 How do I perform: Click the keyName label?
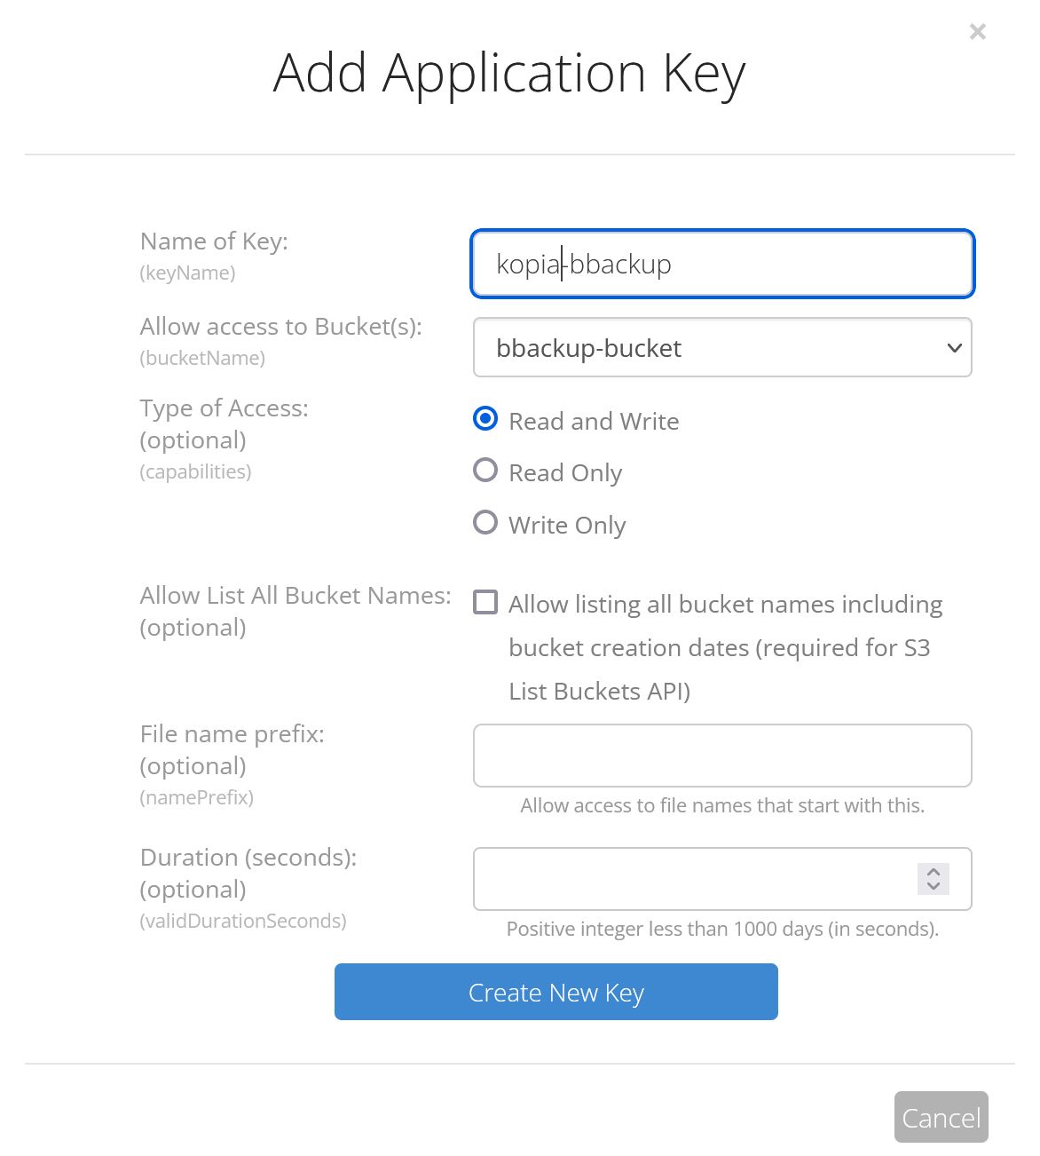[x=187, y=273]
